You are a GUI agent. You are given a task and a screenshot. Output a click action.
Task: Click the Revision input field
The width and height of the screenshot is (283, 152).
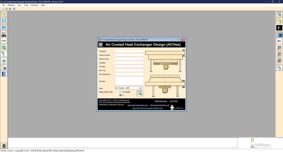tap(129, 67)
